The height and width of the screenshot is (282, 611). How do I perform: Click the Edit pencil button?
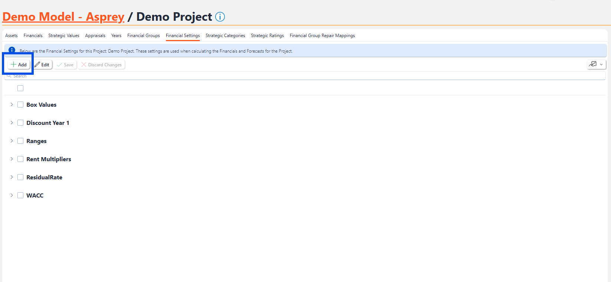click(x=42, y=64)
